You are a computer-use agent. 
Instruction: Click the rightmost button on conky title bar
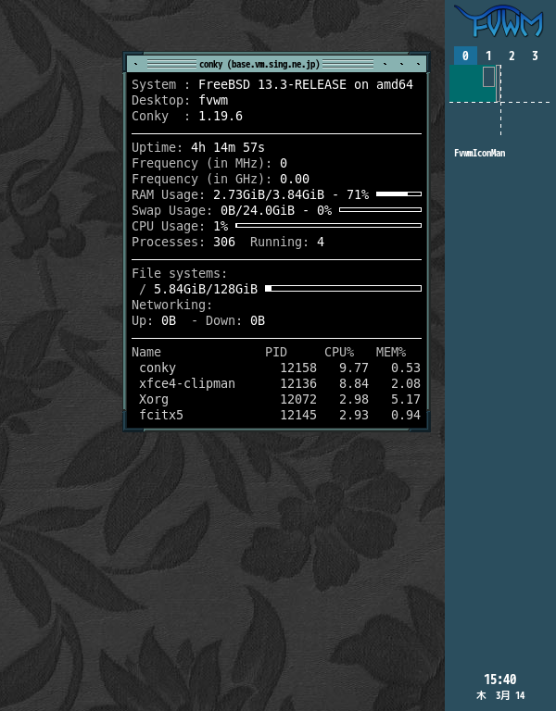point(418,64)
